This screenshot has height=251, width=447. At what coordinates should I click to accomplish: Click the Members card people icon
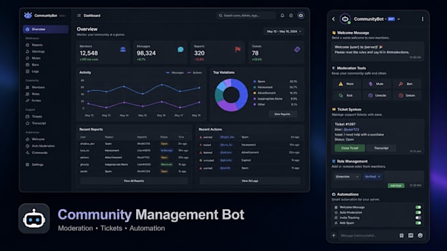coord(123,49)
